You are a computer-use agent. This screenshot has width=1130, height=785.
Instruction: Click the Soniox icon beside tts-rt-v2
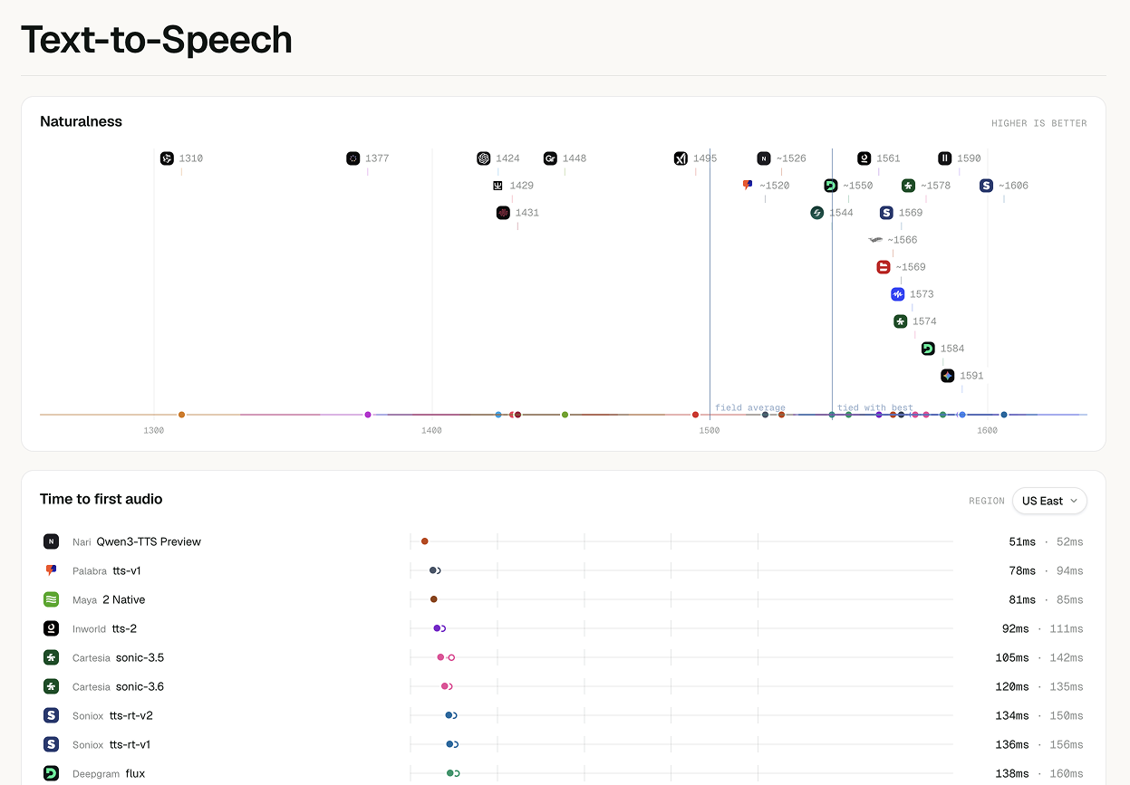click(51, 715)
